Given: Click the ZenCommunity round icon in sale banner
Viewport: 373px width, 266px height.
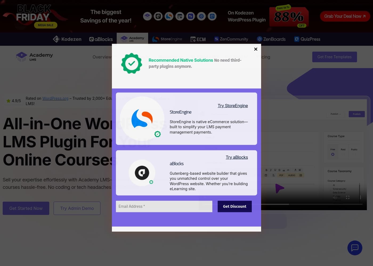Looking at the screenshot, I should pyautogui.click(x=190, y=16).
